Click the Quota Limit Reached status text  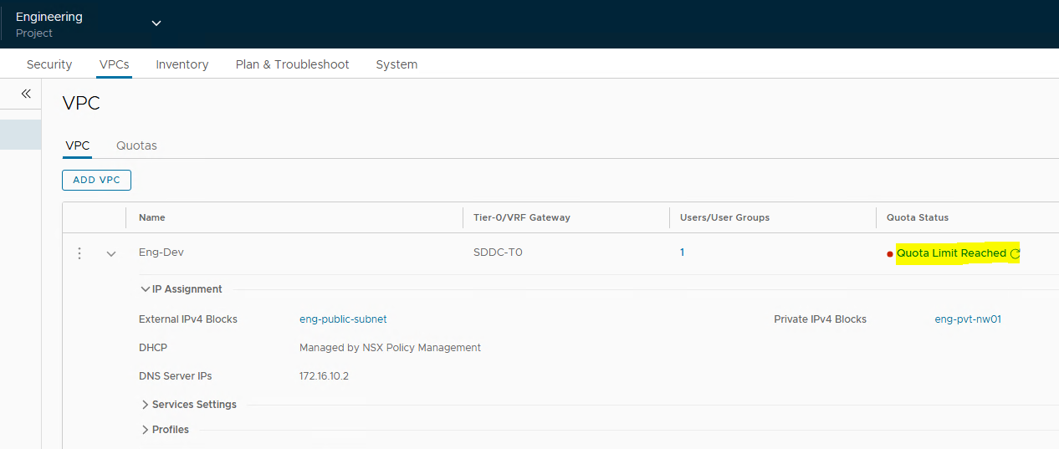coord(951,253)
